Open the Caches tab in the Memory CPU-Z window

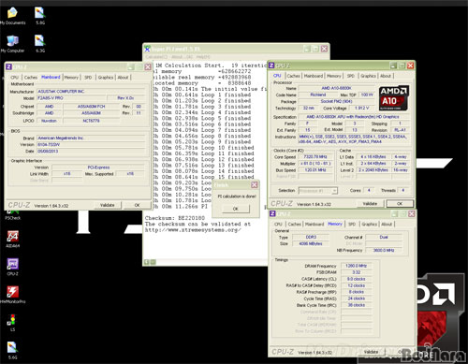pos(295,224)
